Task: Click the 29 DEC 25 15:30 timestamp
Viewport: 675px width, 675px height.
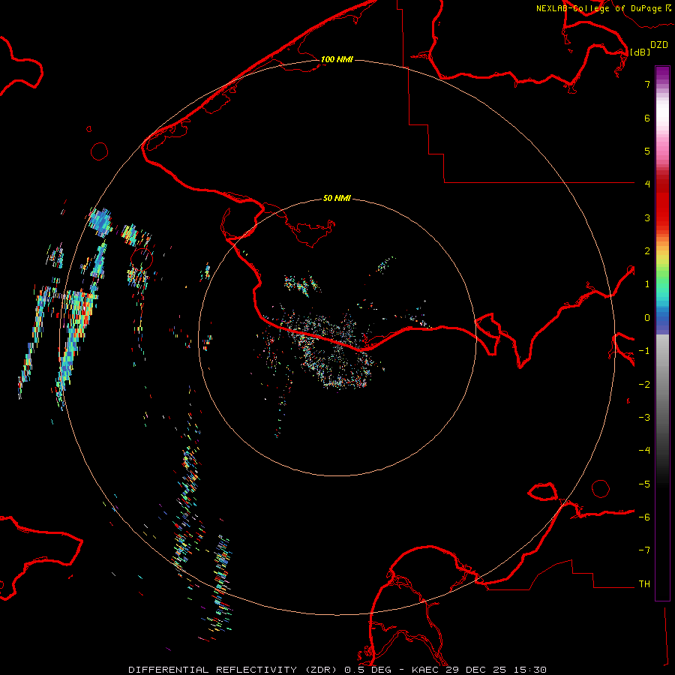Action: pos(496,670)
